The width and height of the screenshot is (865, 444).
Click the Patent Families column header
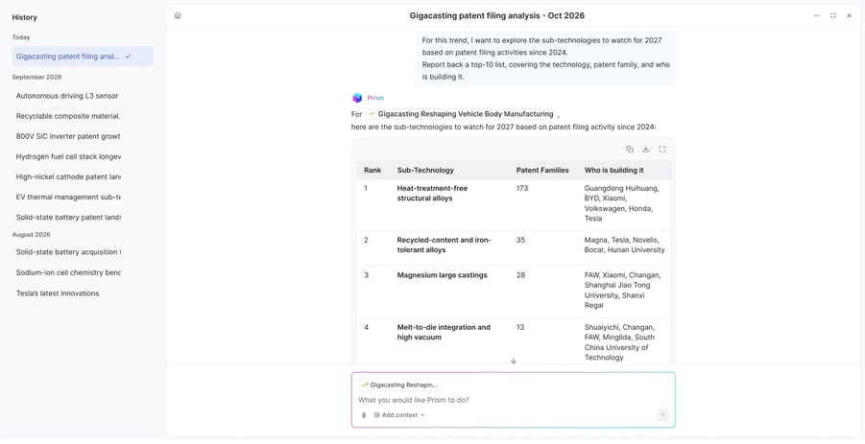(542, 171)
